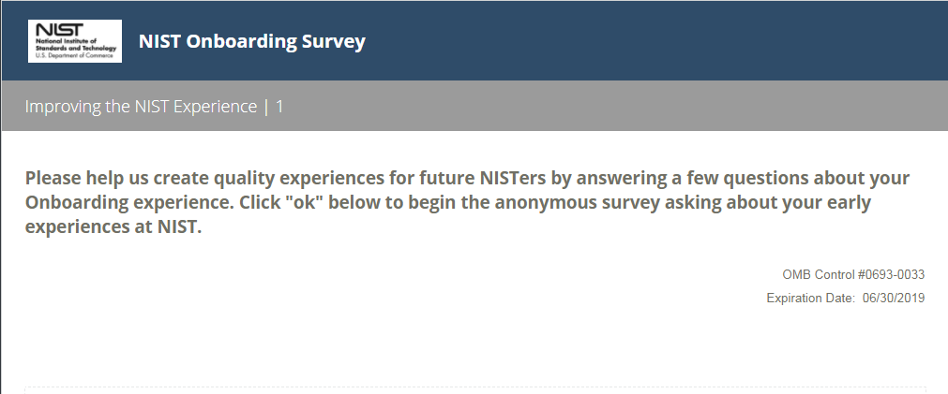Click the 'Expiration Date:' label

point(810,299)
